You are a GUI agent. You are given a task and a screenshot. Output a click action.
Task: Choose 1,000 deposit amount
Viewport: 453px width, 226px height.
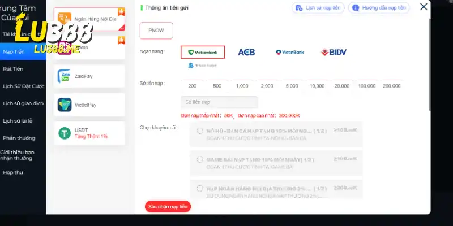coord(242,86)
